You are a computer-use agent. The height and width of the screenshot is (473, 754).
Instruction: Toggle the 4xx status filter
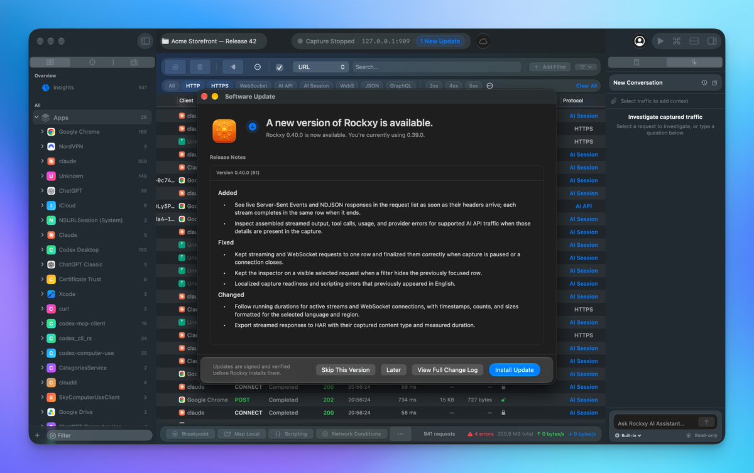coord(454,85)
